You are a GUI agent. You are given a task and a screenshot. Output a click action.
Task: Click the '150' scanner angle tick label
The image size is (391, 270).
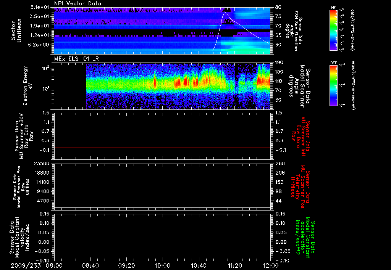pyautogui.click(x=279, y=72)
